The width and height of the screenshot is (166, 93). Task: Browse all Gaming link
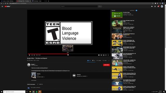82,76
